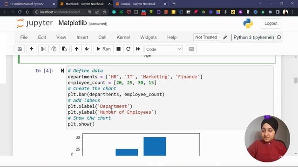The height and width of the screenshot is (167, 298).
Task: Copy selected cells icon
Action: pyautogui.click(x=54, y=49)
